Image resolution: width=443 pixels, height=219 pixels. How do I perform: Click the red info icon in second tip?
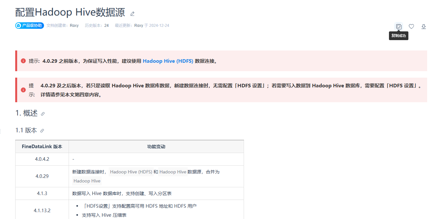click(23, 90)
